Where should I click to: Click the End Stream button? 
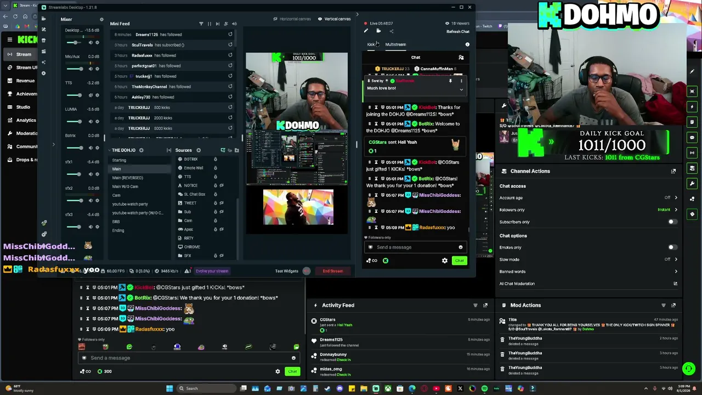click(333, 271)
